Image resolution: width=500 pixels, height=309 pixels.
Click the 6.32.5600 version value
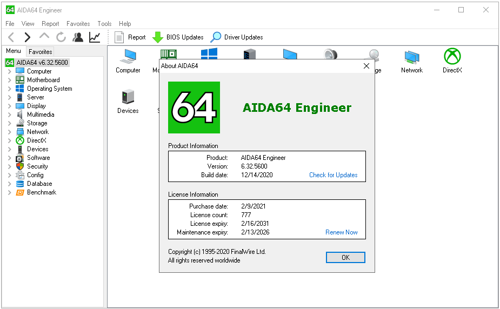[x=254, y=166]
